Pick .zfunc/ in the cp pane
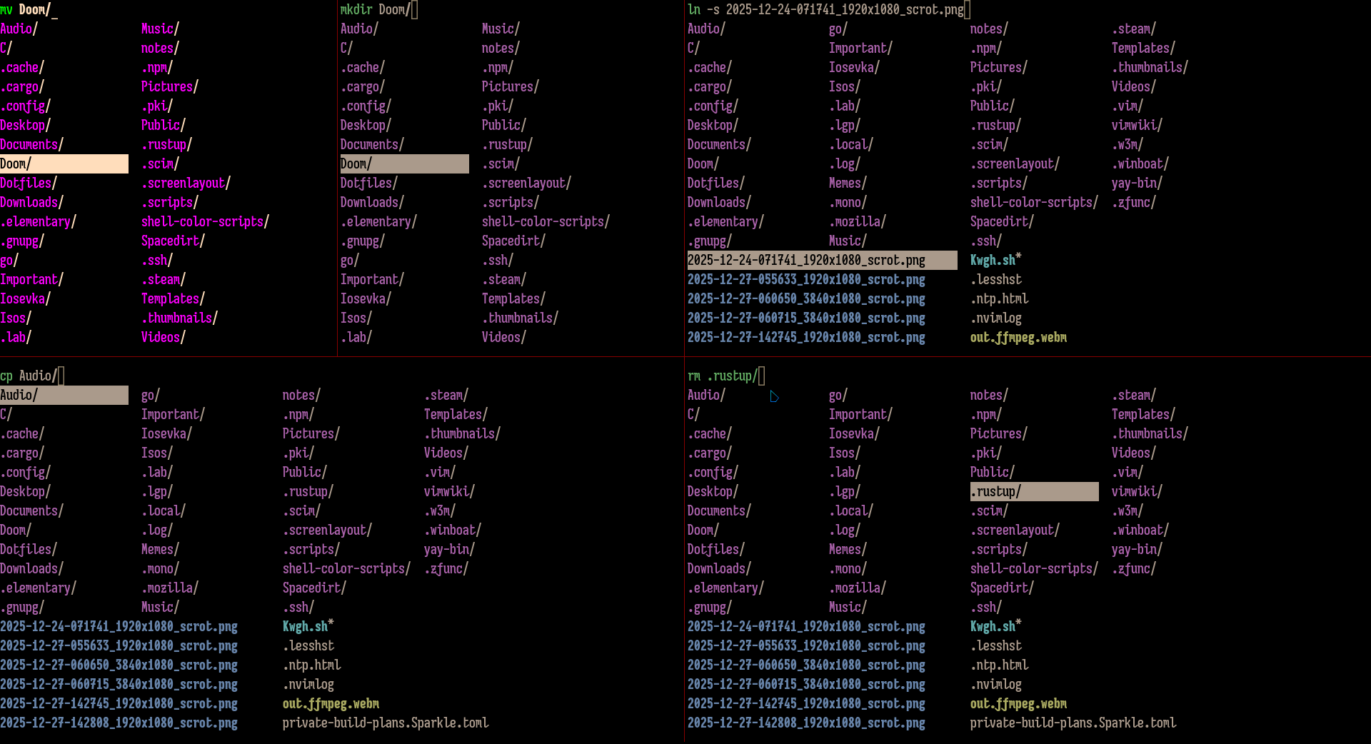 coord(446,568)
